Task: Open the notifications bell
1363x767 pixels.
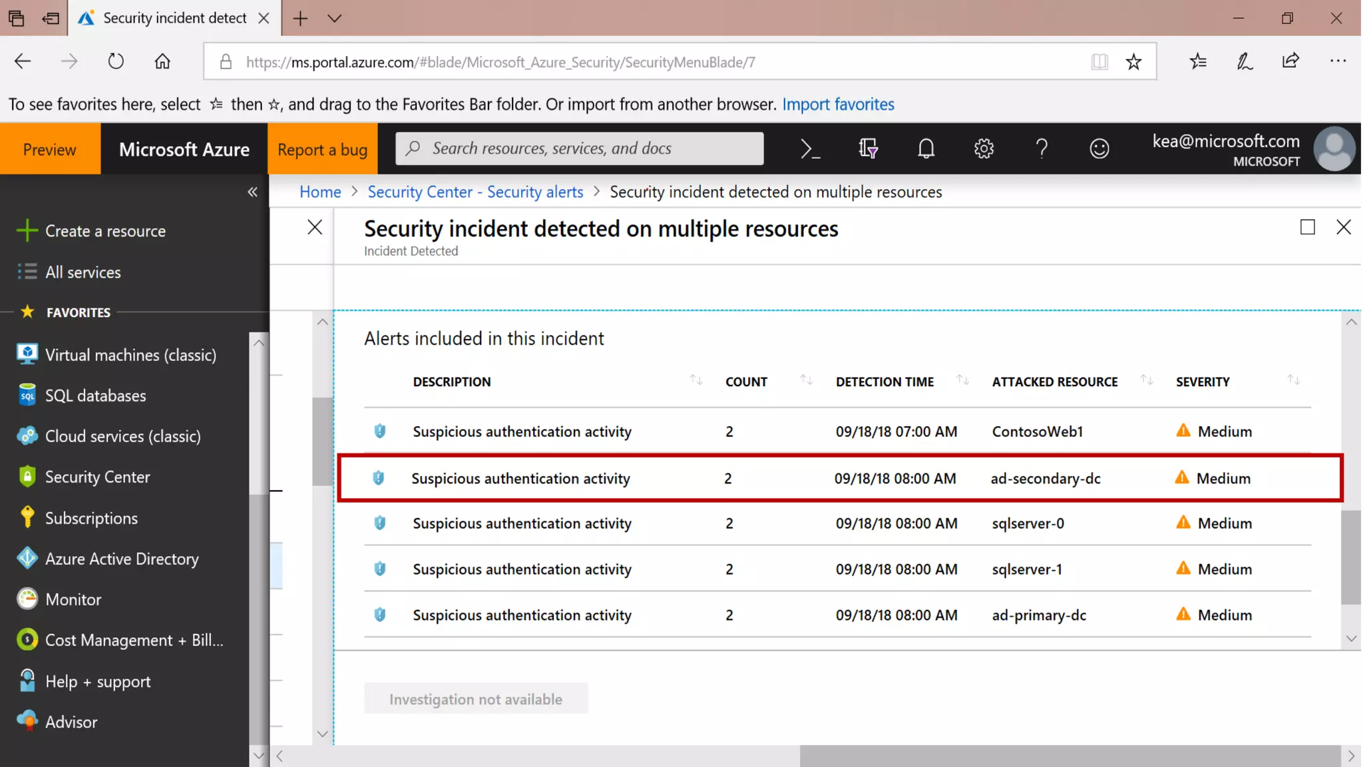Action: click(926, 148)
